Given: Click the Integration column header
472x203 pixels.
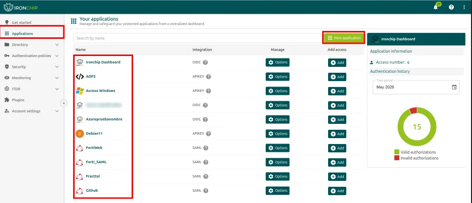Looking at the screenshot, I should (202, 50).
